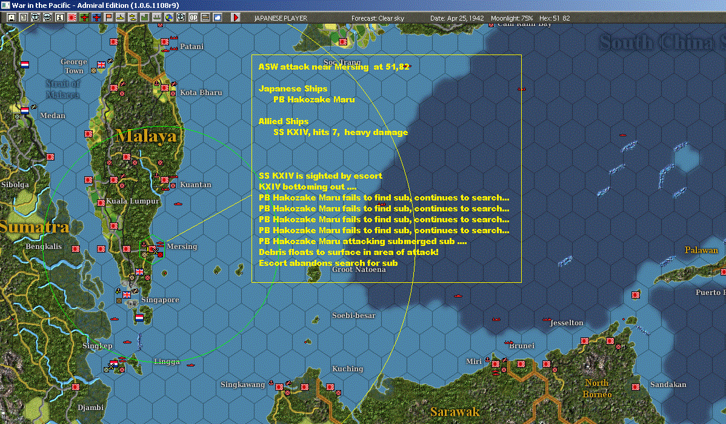The width and height of the screenshot is (726, 424).
Task: Click the 'Malaya' map label
Action: tap(146, 136)
